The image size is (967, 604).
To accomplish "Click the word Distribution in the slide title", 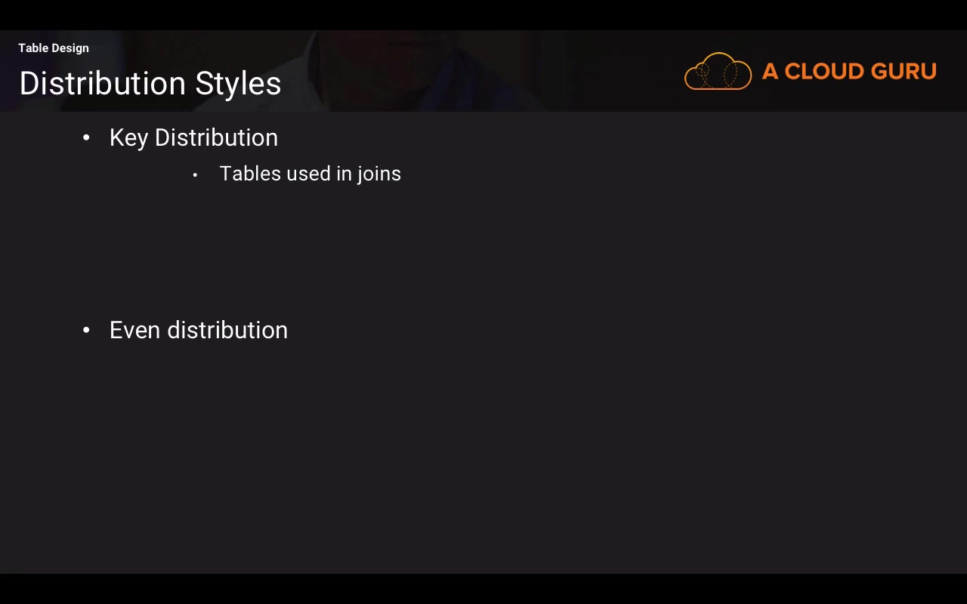I will [x=103, y=84].
